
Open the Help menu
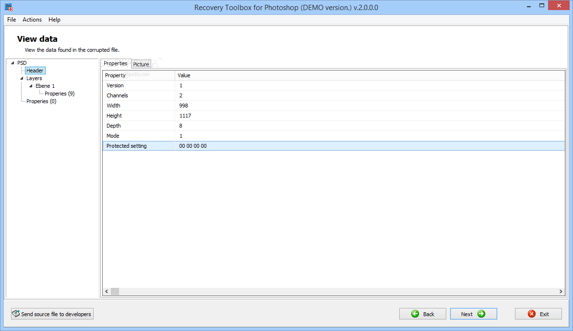(x=54, y=19)
